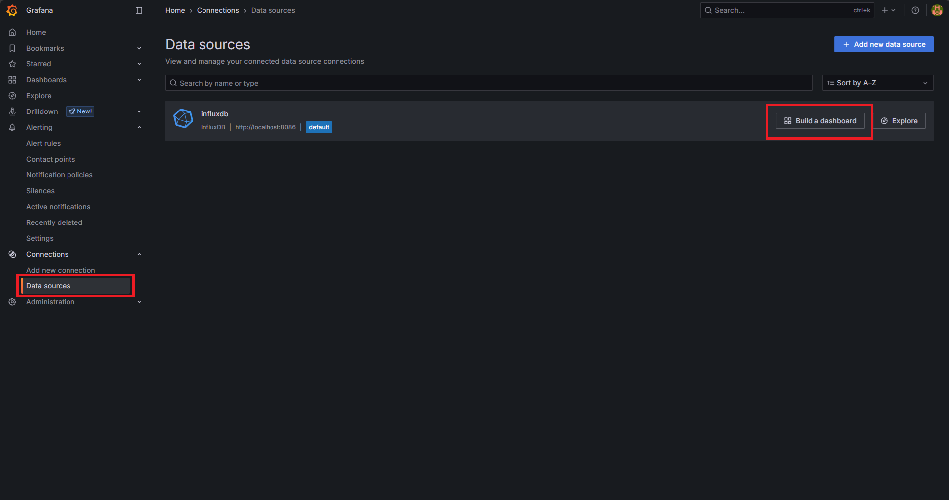Open the user profile avatar
The height and width of the screenshot is (500, 949).
point(937,10)
